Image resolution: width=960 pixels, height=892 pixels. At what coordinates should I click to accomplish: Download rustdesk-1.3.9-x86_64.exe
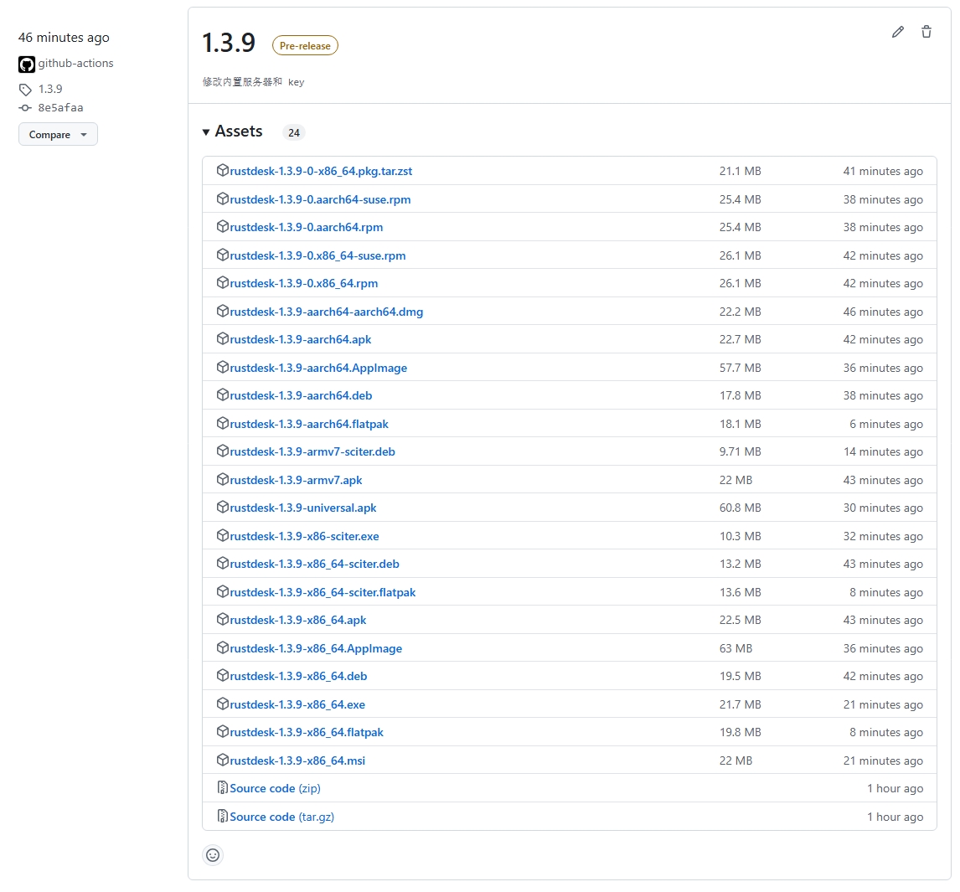pyautogui.click(x=297, y=704)
